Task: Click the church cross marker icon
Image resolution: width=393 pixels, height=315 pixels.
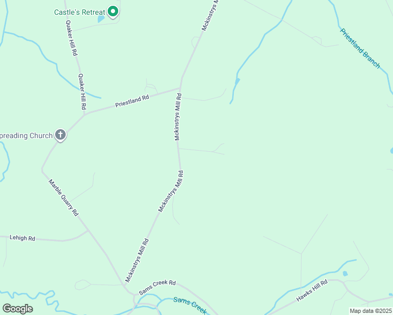Action: pos(60,135)
